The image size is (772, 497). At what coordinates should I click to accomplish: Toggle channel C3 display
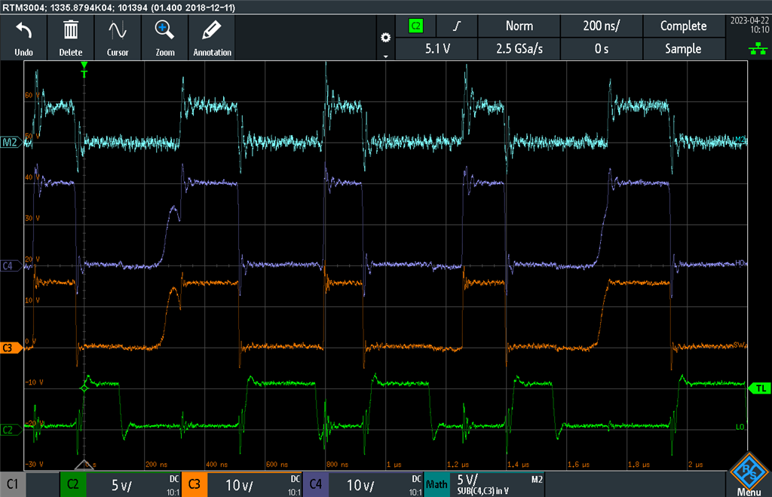(194, 485)
